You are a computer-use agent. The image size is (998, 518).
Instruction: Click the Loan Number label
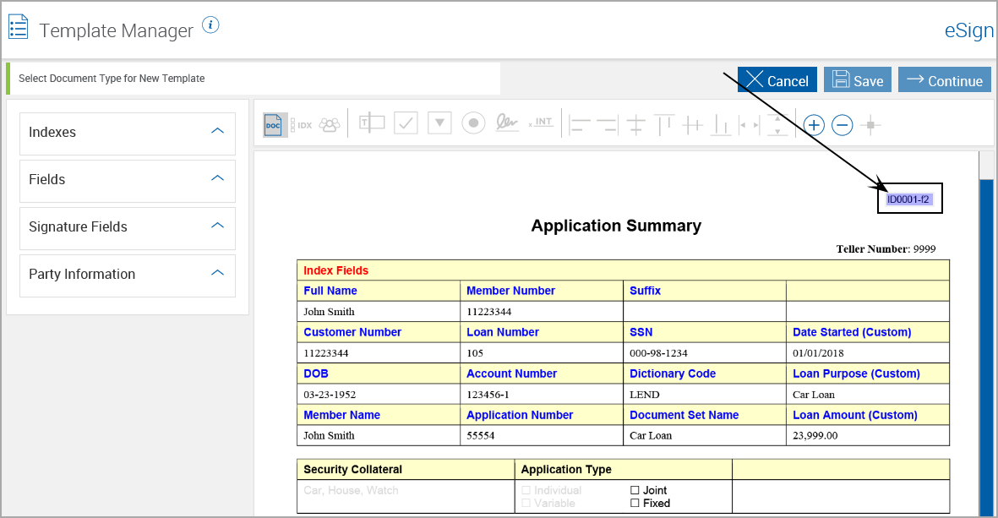coord(503,332)
